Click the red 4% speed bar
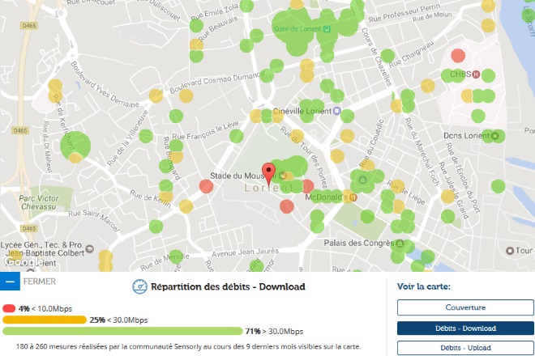This screenshot has width=535, height=356. tap(10, 308)
